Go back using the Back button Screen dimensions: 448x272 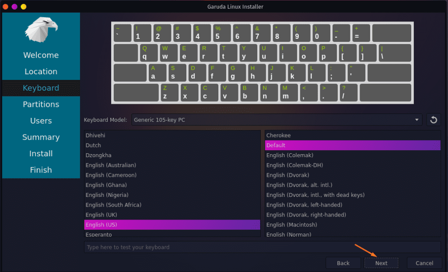tap(343, 263)
